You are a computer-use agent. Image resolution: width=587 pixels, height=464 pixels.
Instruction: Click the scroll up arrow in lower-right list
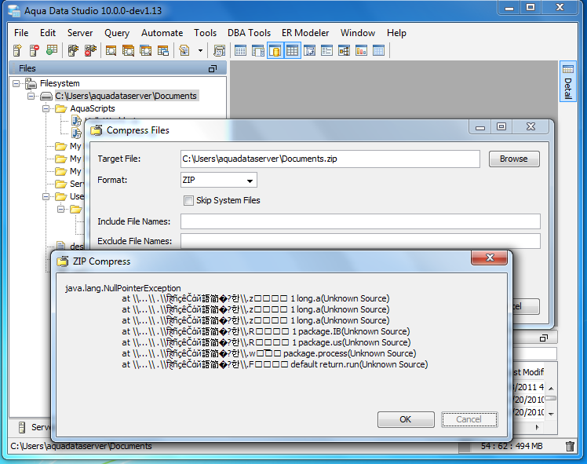click(551, 389)
